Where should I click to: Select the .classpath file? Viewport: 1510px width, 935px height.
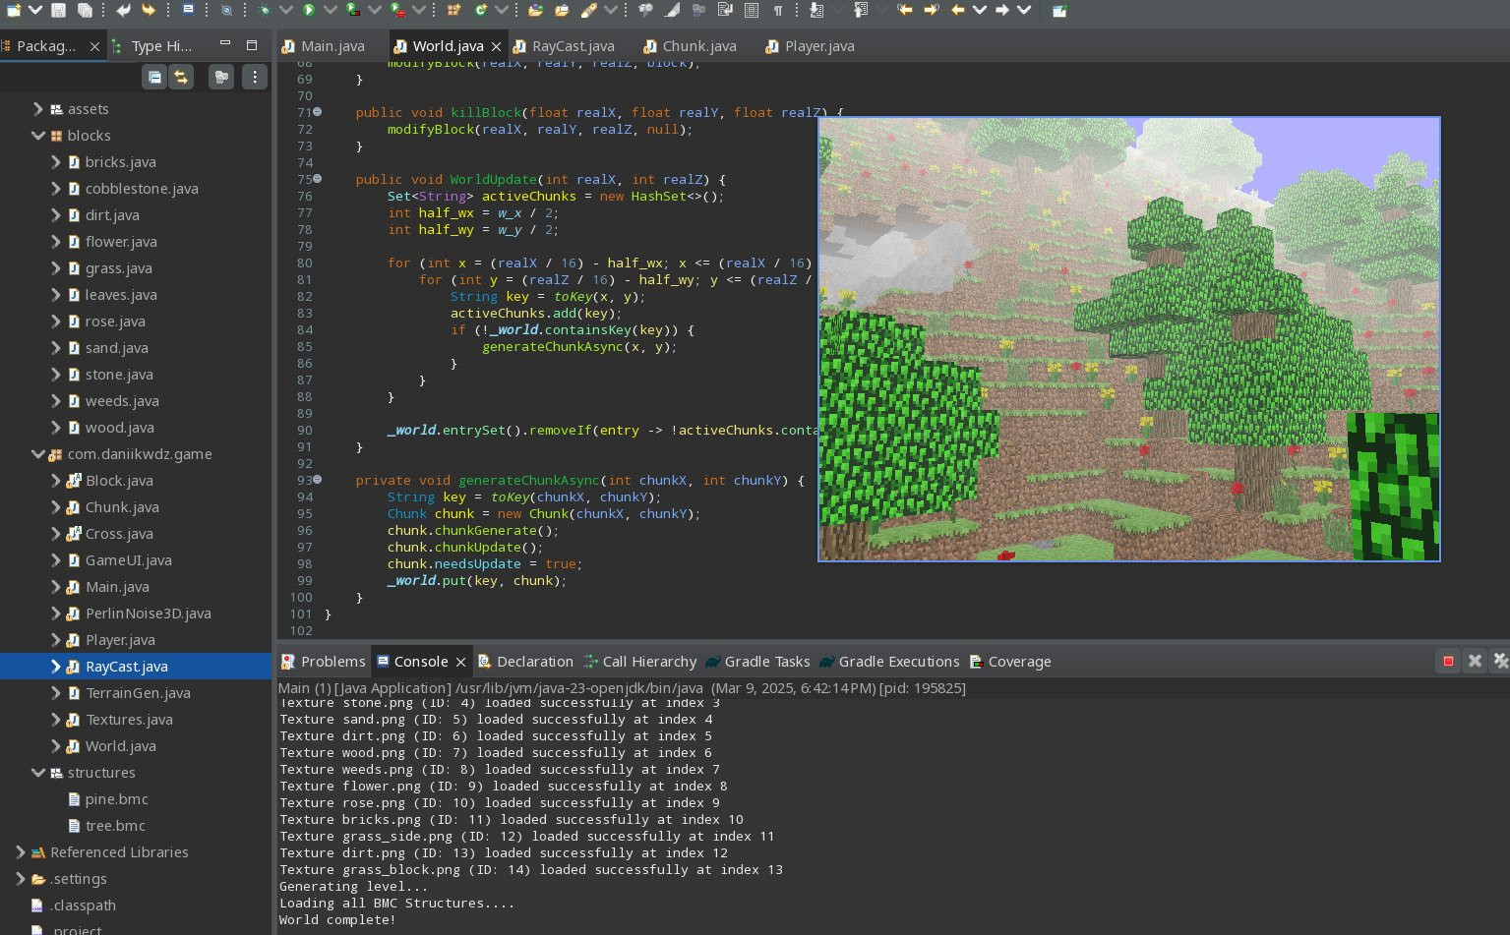click(x=83, y=905)
